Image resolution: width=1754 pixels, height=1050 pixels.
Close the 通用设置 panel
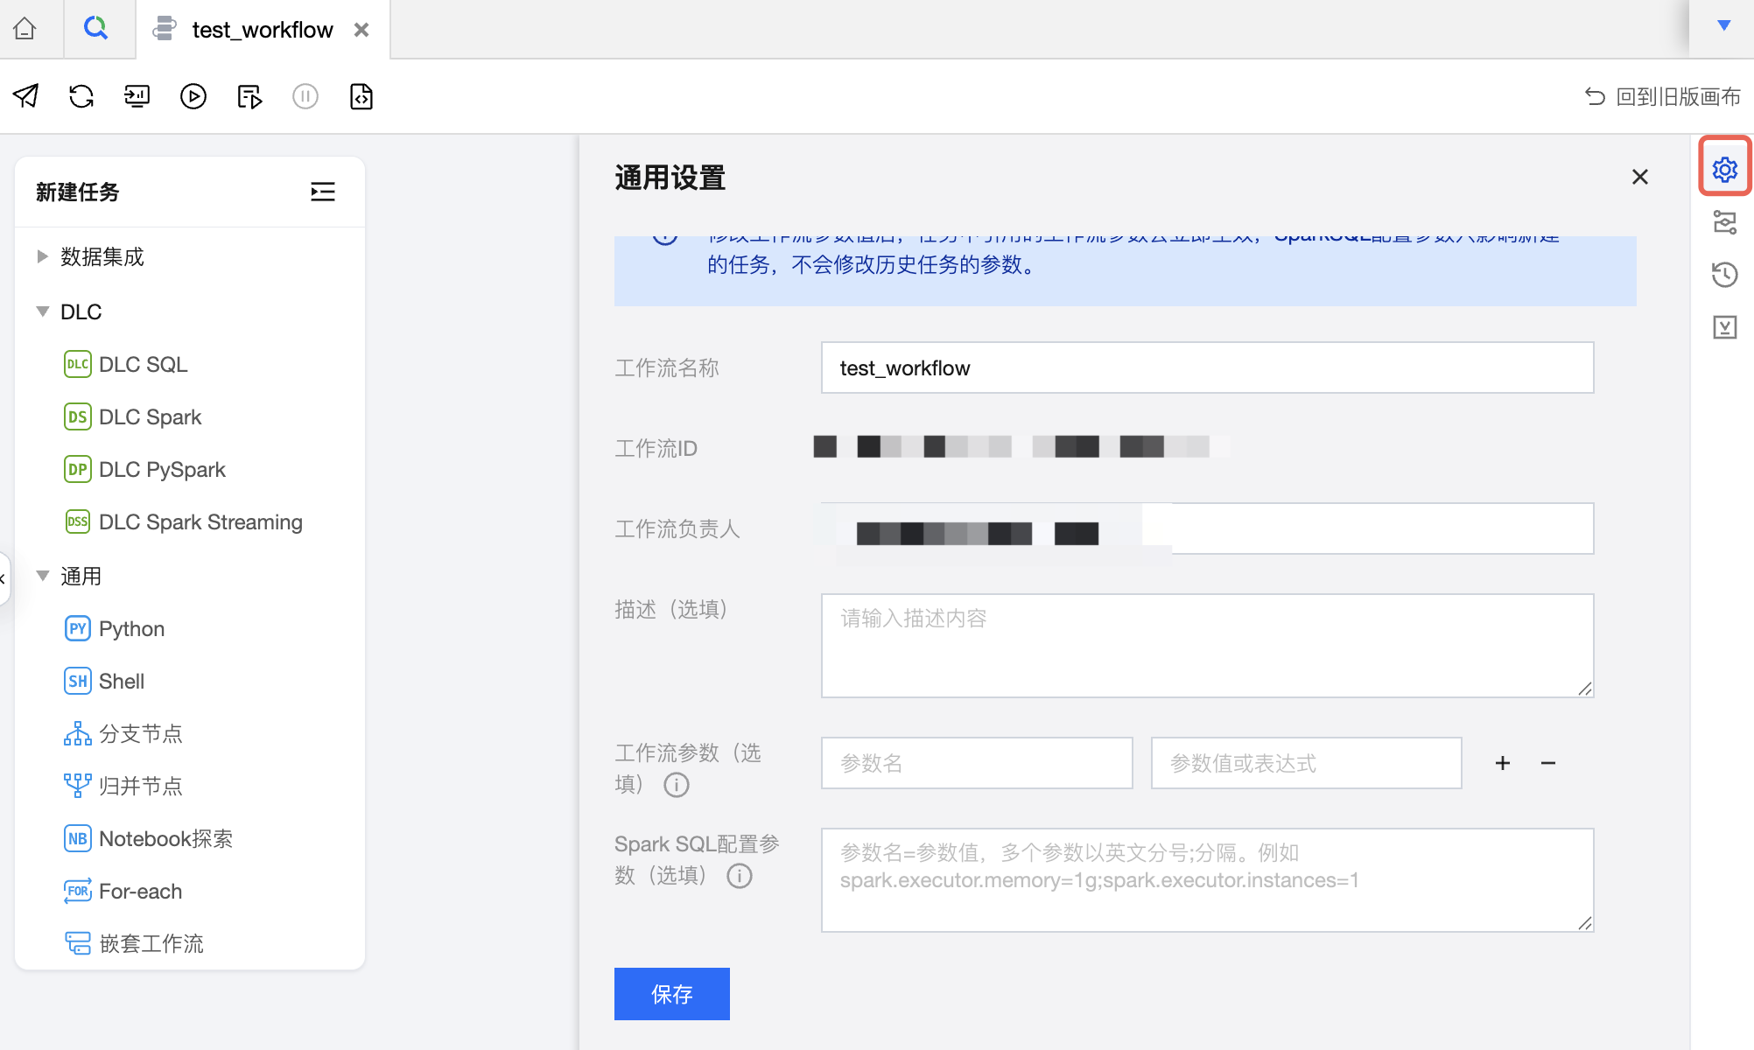[x=1639, y=178]
